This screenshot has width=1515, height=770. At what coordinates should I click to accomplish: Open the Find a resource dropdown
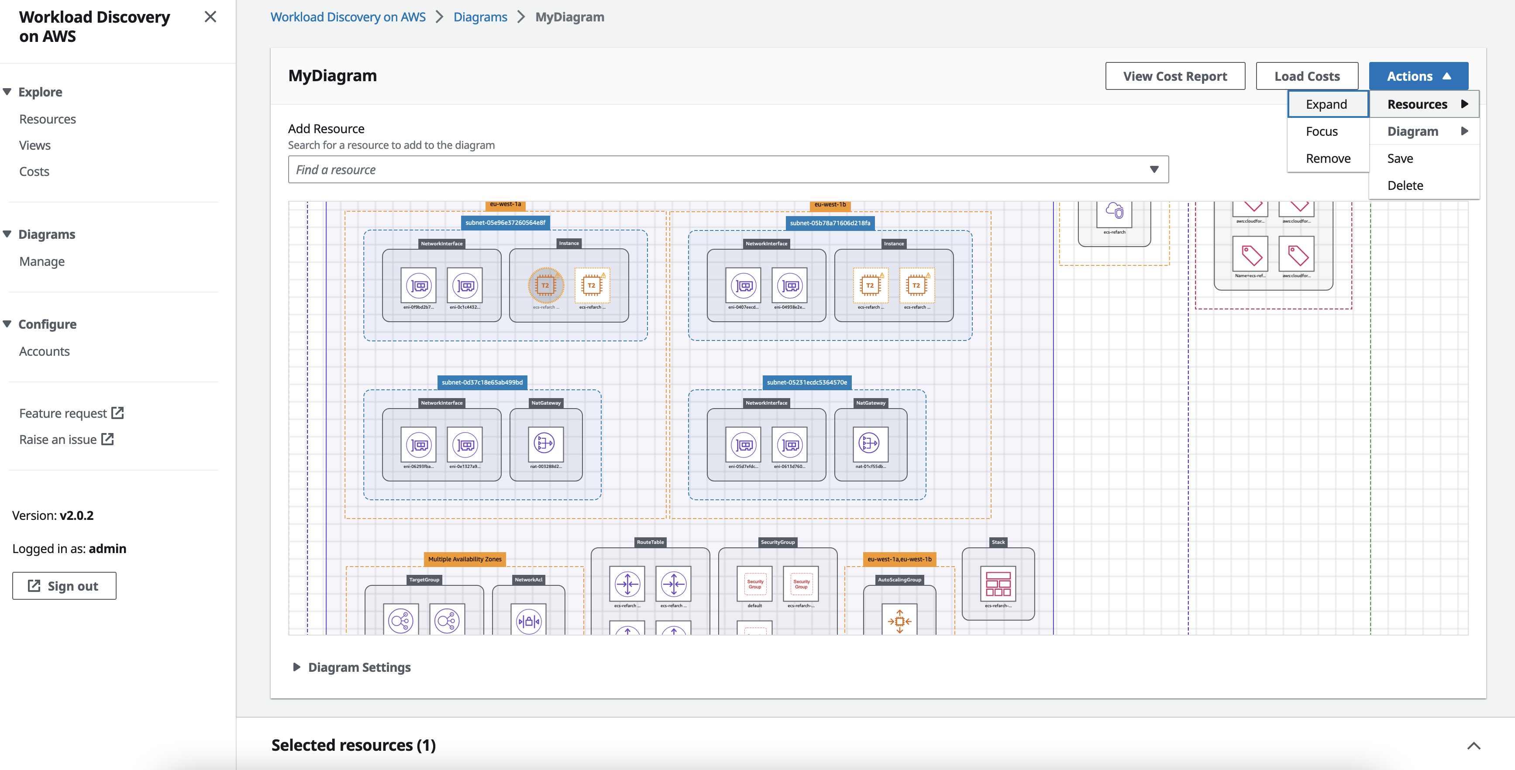pyautogui.click(x=1154, y=169)
